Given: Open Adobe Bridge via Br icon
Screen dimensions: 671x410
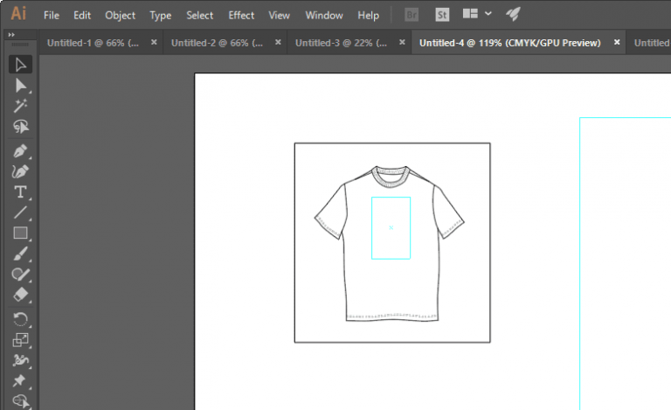Looking at the screenshot, I should point(412,15).
